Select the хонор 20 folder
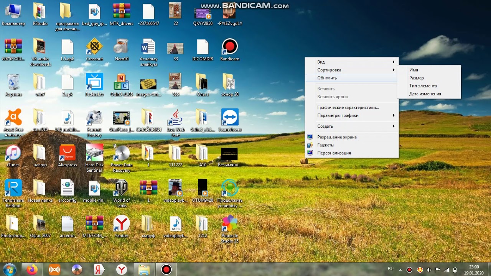Viewport: 491px width, 276px height. (x=230, y=85)
